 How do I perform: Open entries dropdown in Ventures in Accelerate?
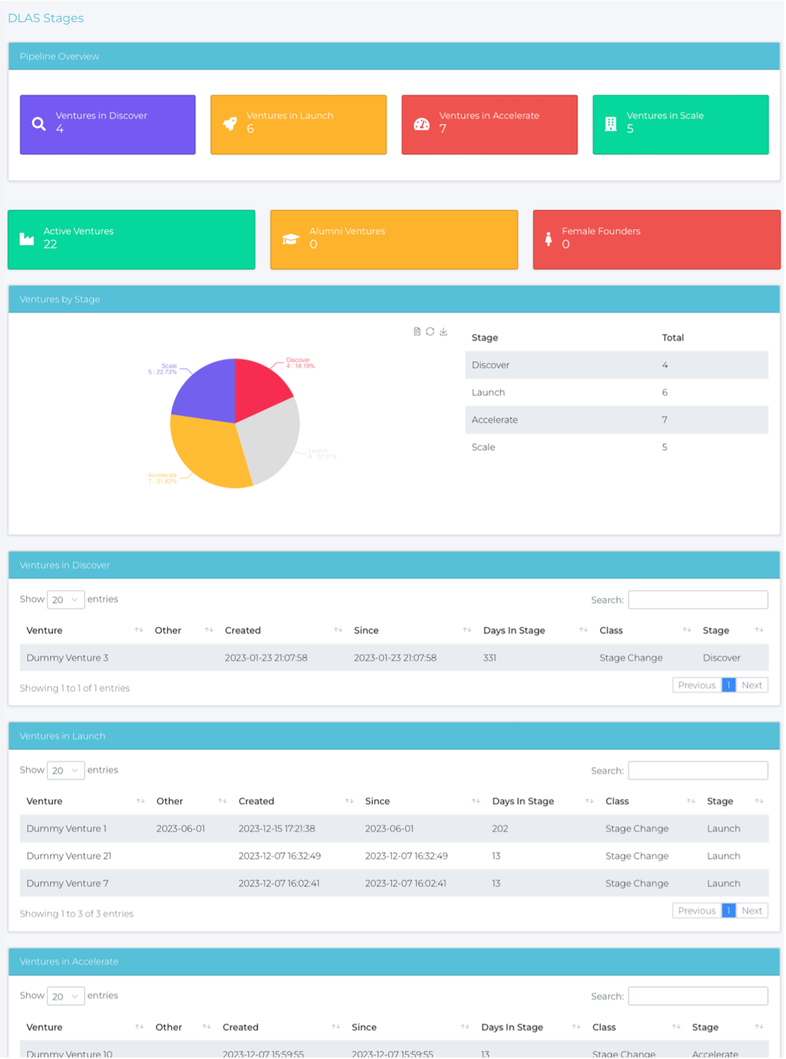[65, 996]
